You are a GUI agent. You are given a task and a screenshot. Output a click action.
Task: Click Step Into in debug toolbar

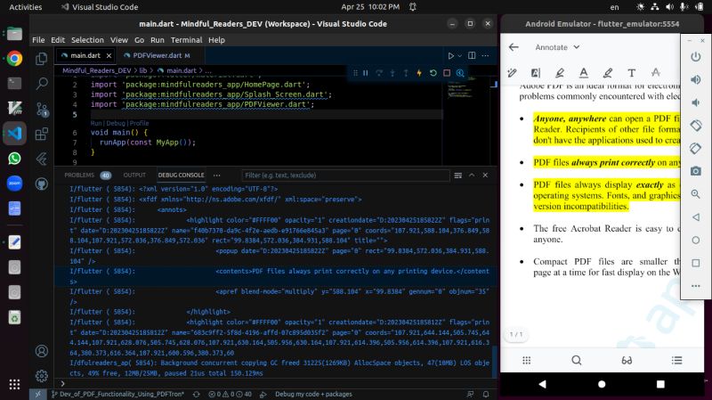tap(392, 73)
